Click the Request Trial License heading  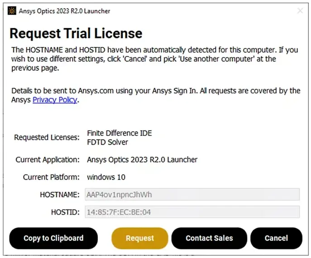coord(76,33)
